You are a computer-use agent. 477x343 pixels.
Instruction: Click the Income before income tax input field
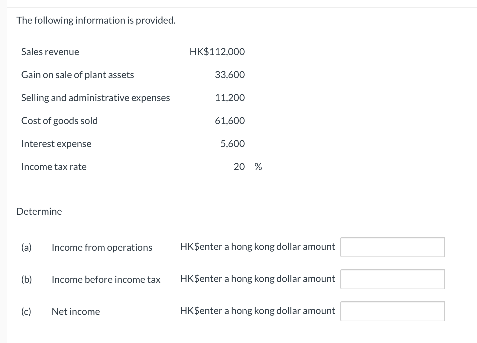coord(392,279)
